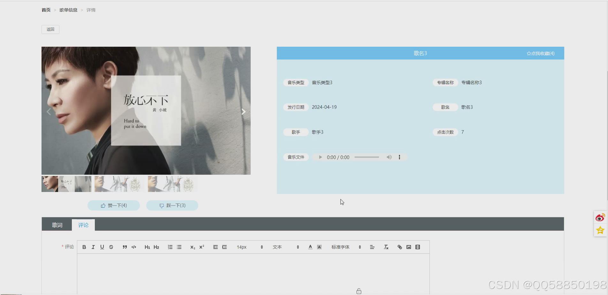Click 点我收藏(4) to favorite the song
This screenshot has width=608, height=295.
(x=541, y=53)
